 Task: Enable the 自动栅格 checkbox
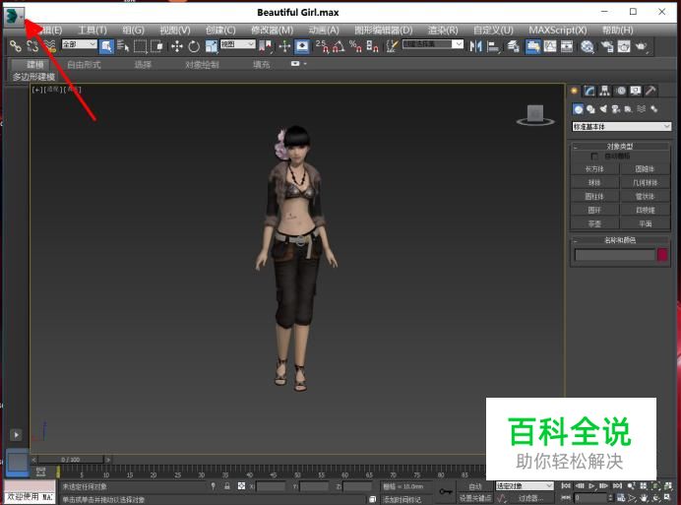pyautogui.click(x=594, y=157)
